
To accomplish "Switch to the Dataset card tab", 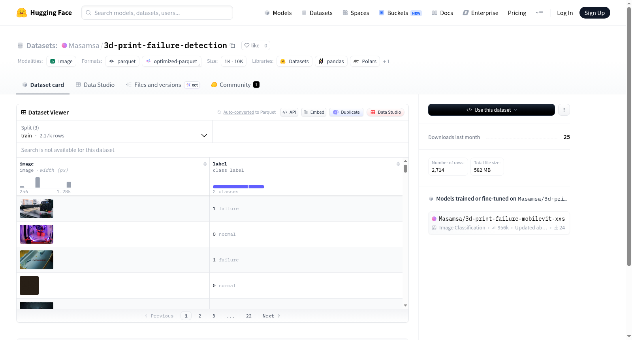I will (43, 85).
